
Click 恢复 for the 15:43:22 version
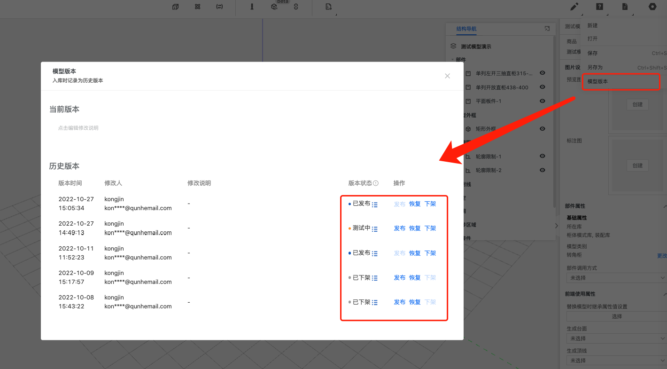pos(415,302)
